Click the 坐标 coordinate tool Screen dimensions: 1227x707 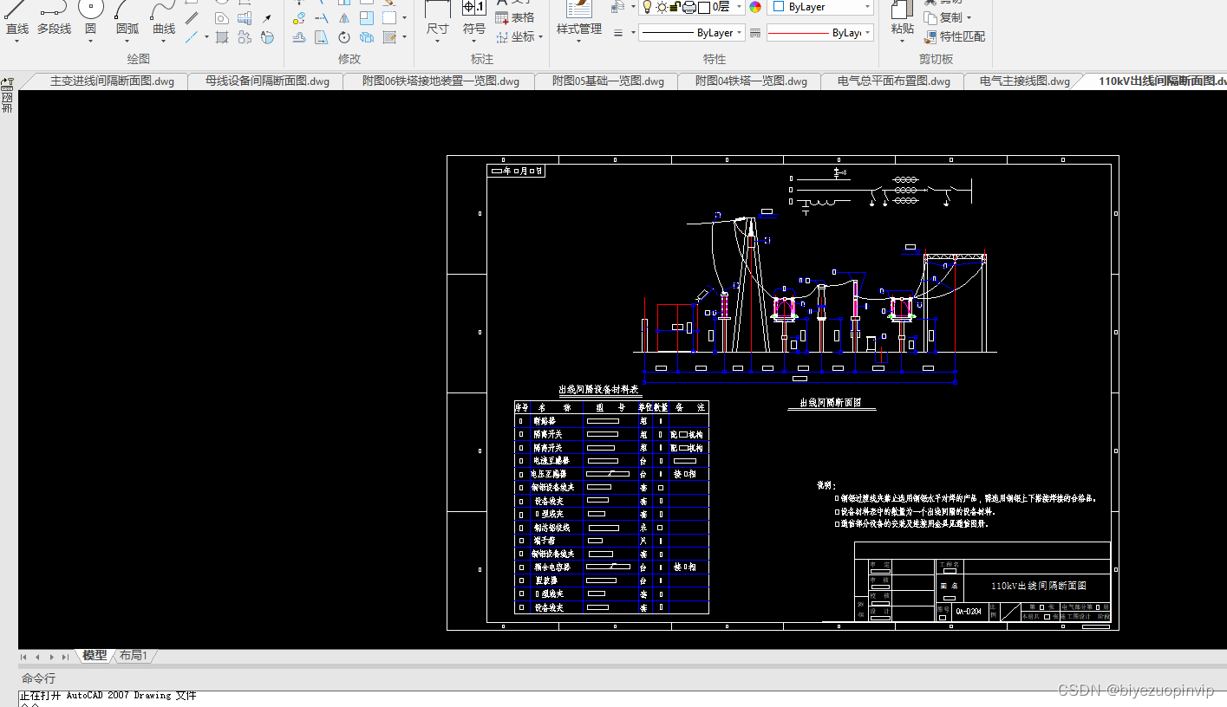[x=517, y=36]
